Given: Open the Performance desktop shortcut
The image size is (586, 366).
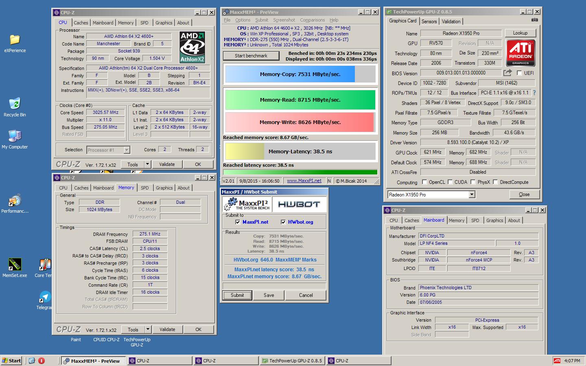Looking at the screenshot, I should (15, 200).
